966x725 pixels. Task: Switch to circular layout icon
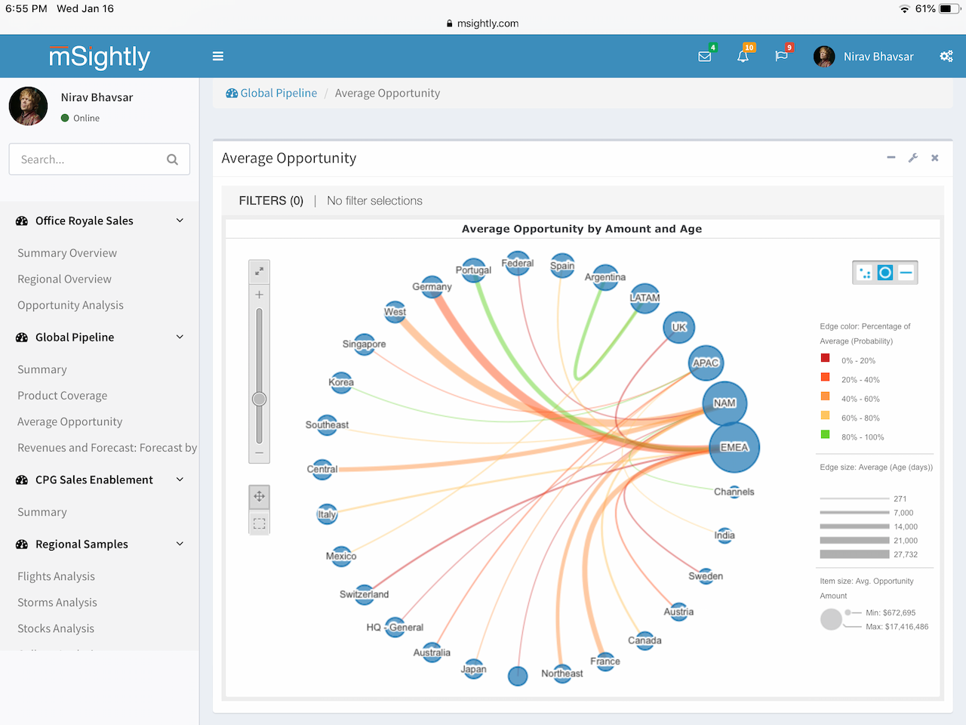point(885,273)
